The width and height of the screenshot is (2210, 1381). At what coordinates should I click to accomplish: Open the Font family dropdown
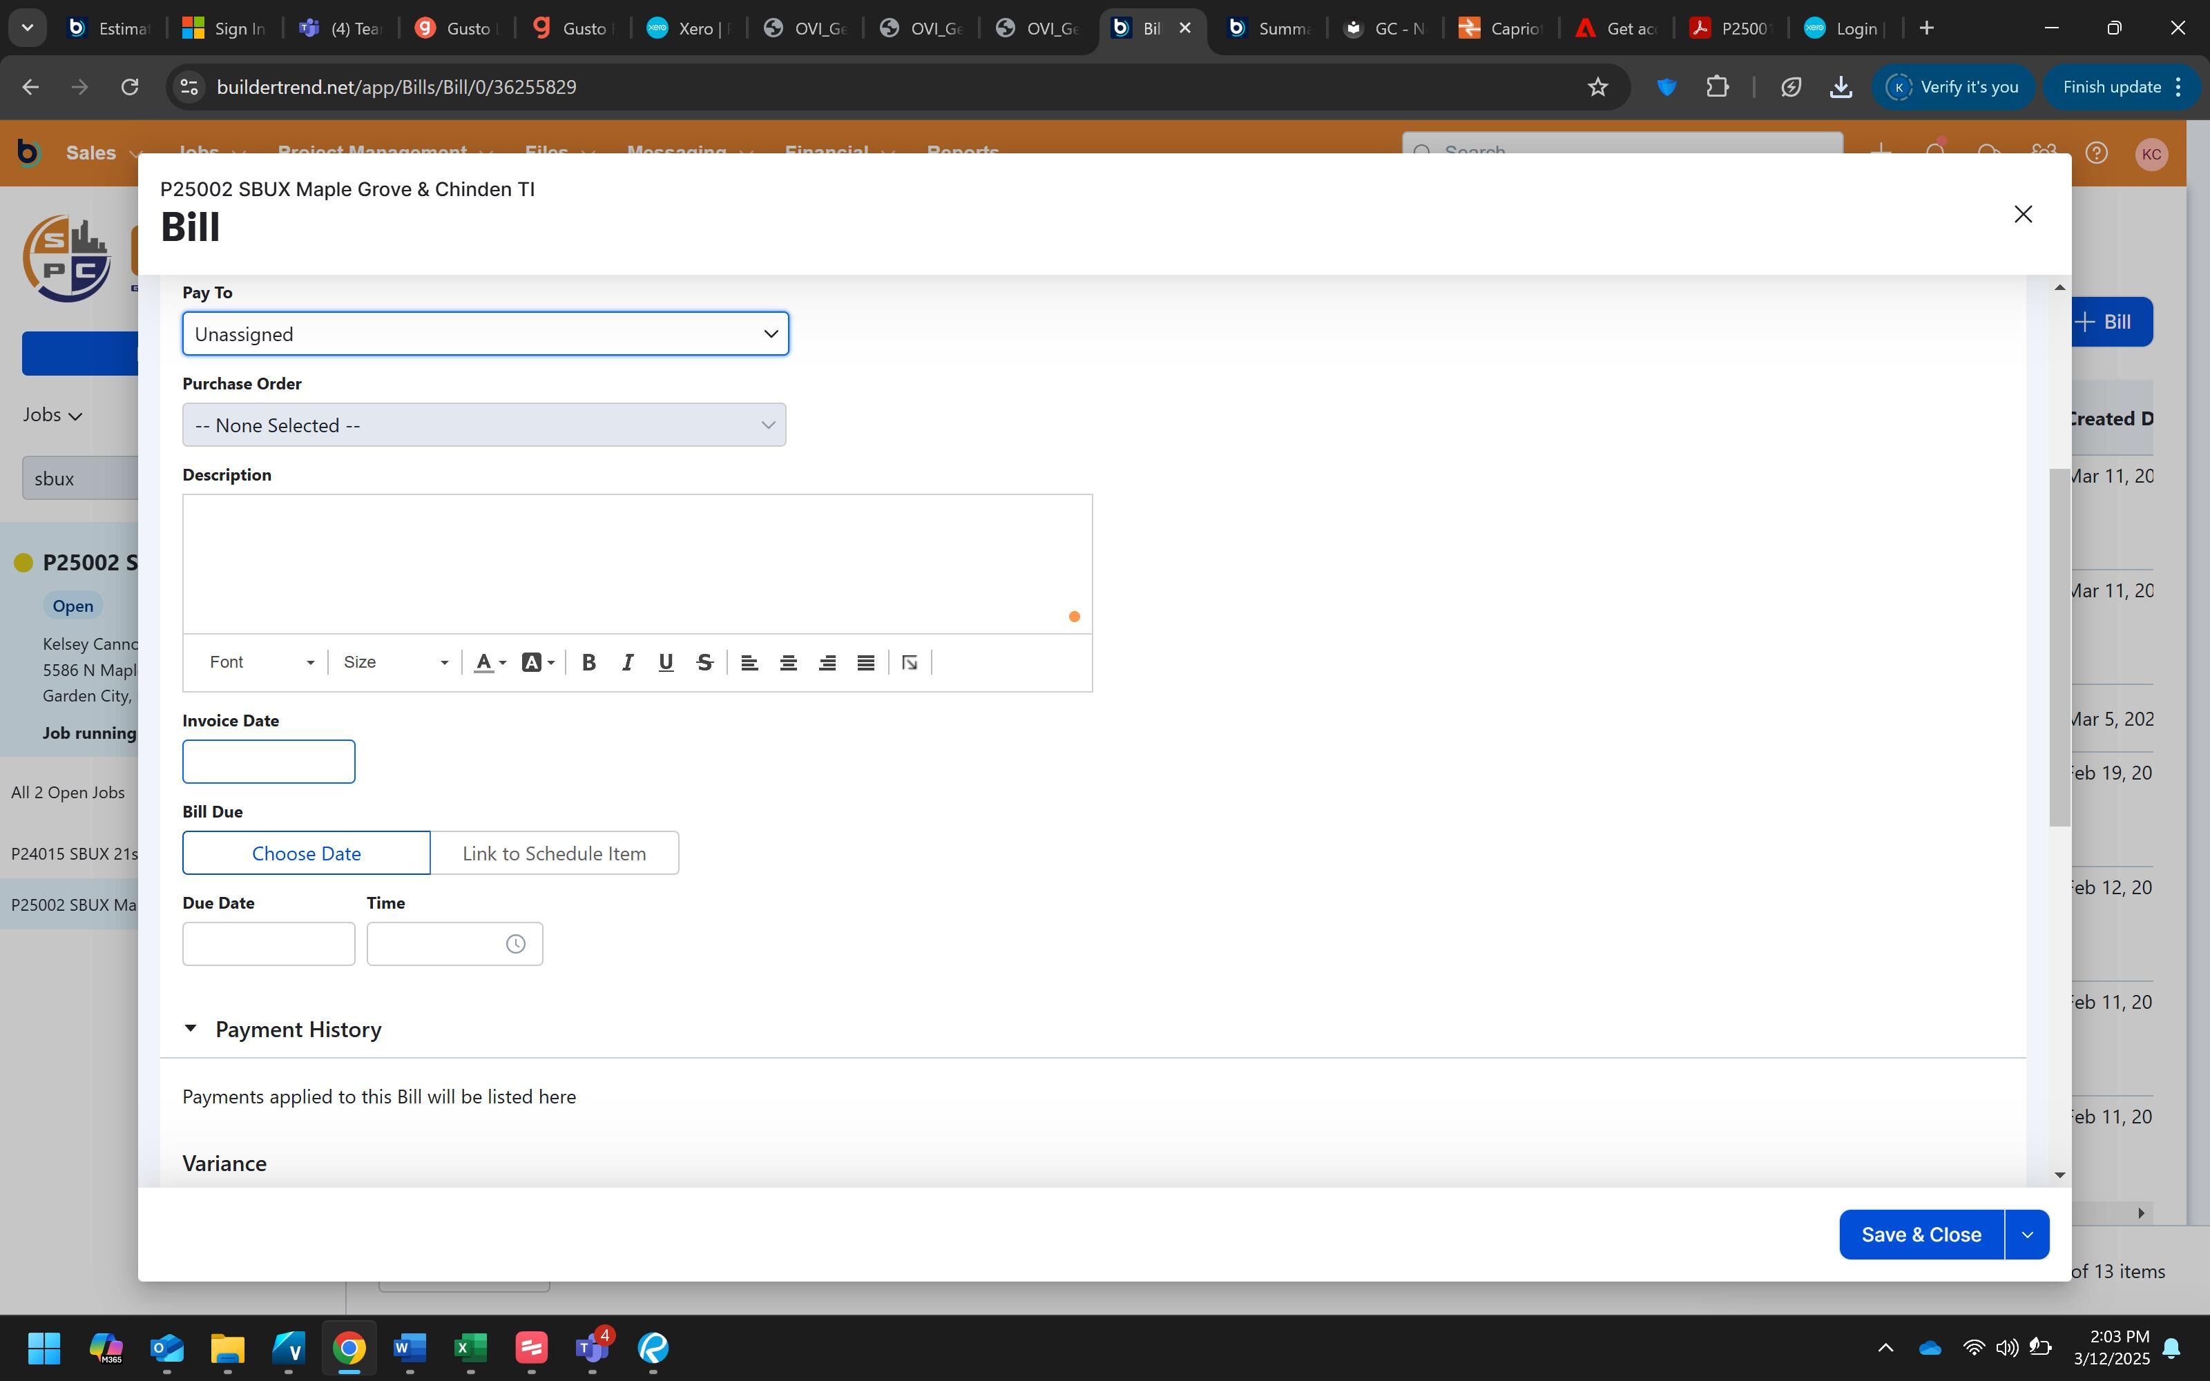coord(260,663)
